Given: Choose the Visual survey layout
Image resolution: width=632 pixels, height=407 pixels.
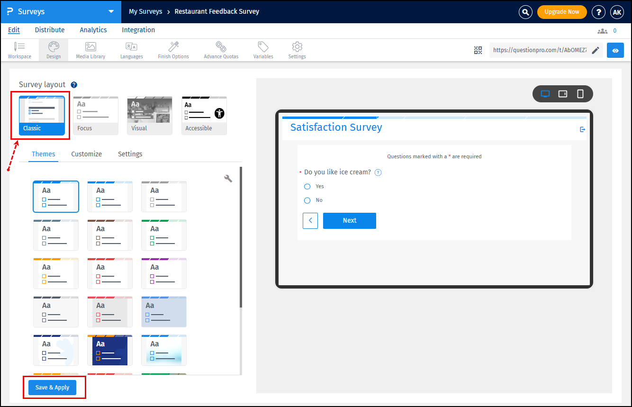Looking at the screenshot, I should click(x=149, y=115).
